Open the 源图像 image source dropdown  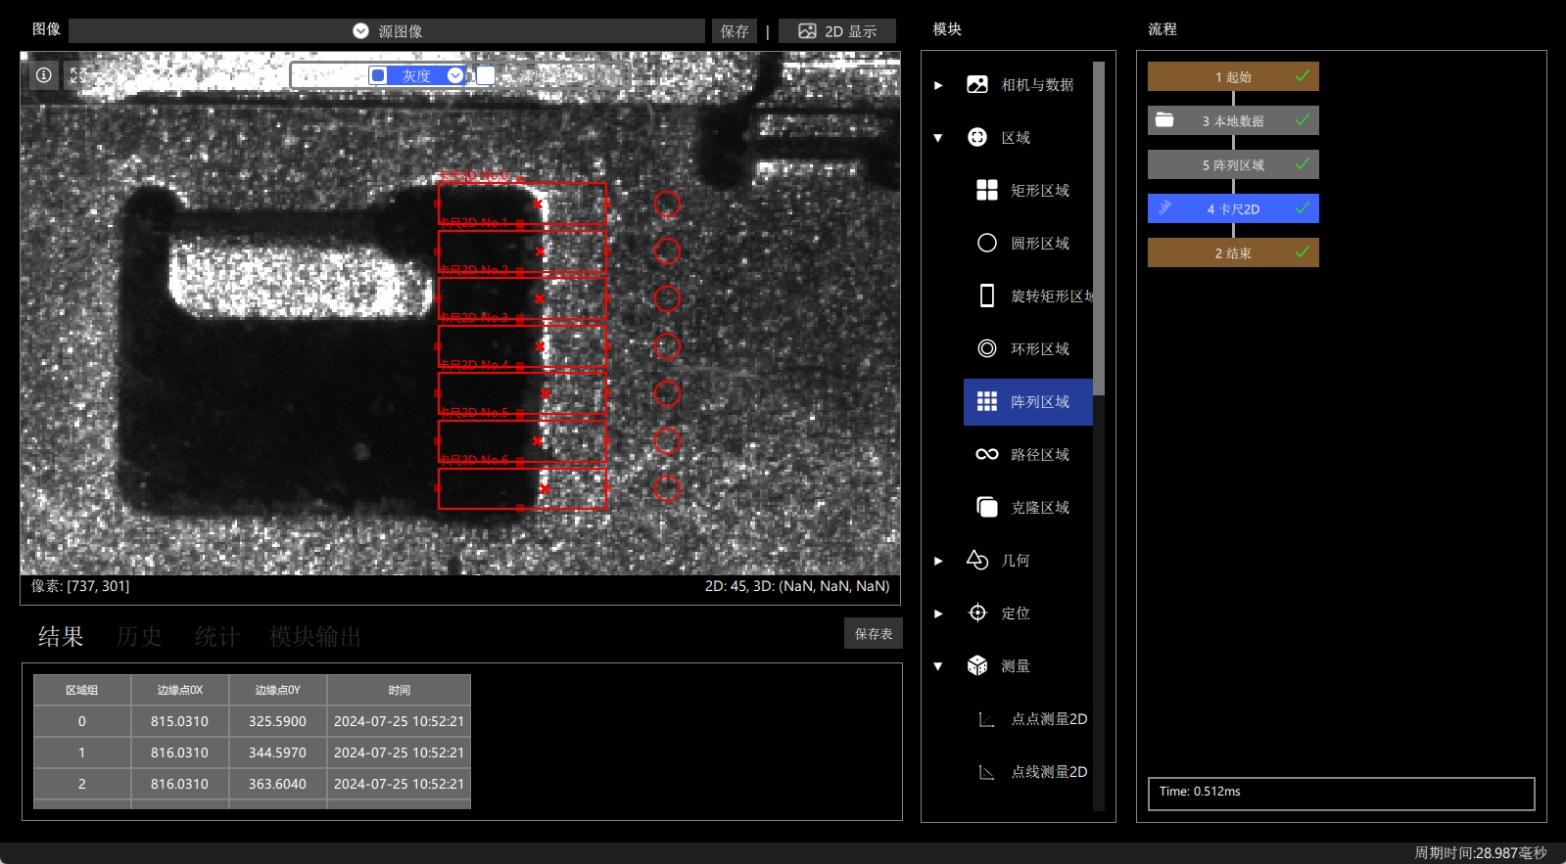[x=387, y=31]
